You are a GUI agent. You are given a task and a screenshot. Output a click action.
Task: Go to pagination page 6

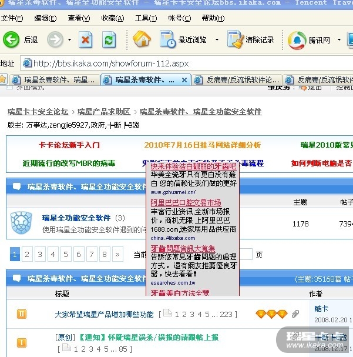click(x=79, y=254)
